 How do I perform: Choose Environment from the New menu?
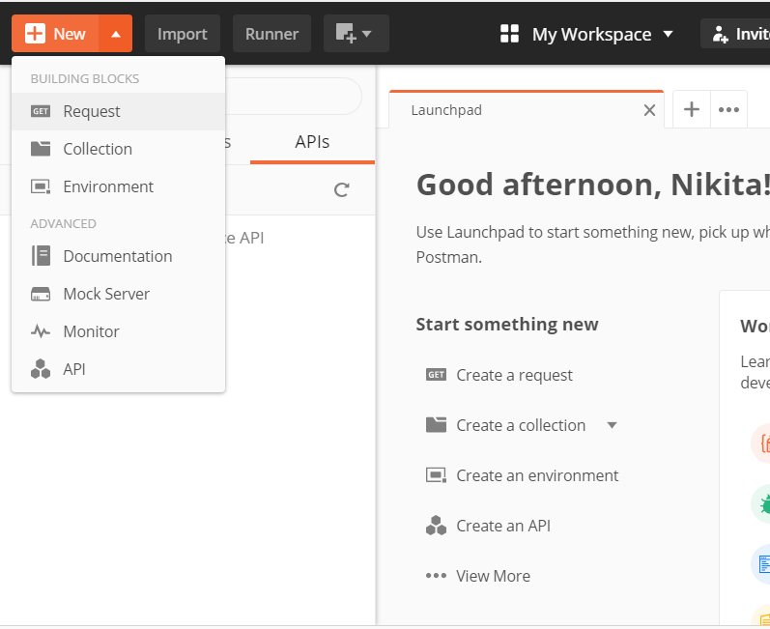tap(118, 186)
